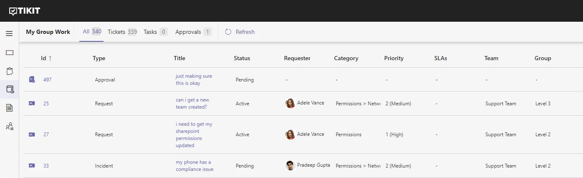Click 'Permissions' category in row 27
The height and width of the screenshot is (178, 583).
point(349,135)
